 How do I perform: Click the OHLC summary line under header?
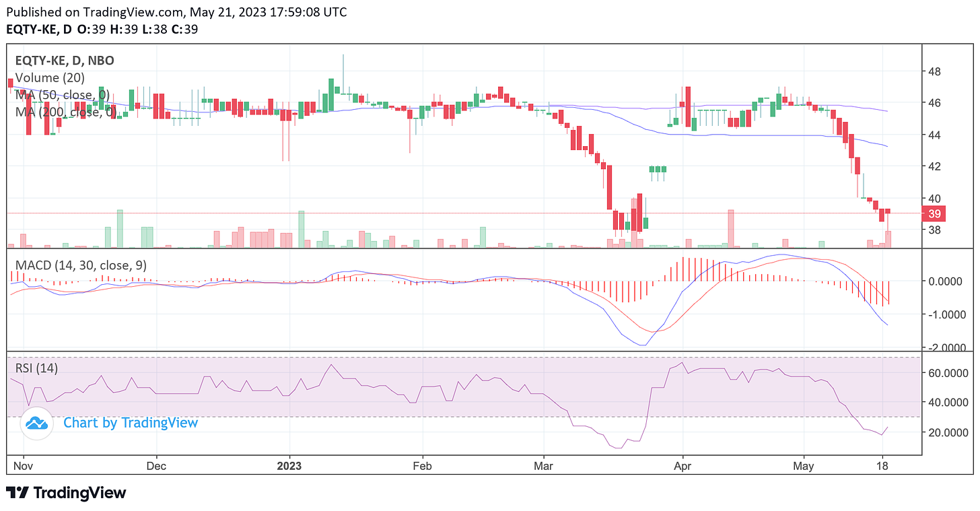102,29
